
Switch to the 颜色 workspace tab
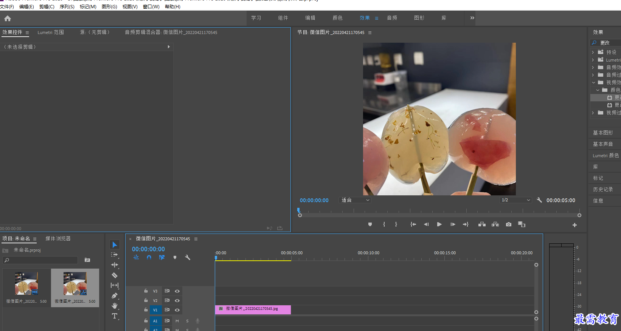[337, 18]
